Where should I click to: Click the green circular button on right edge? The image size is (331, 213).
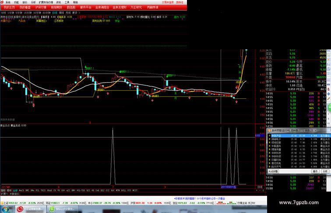329,108
